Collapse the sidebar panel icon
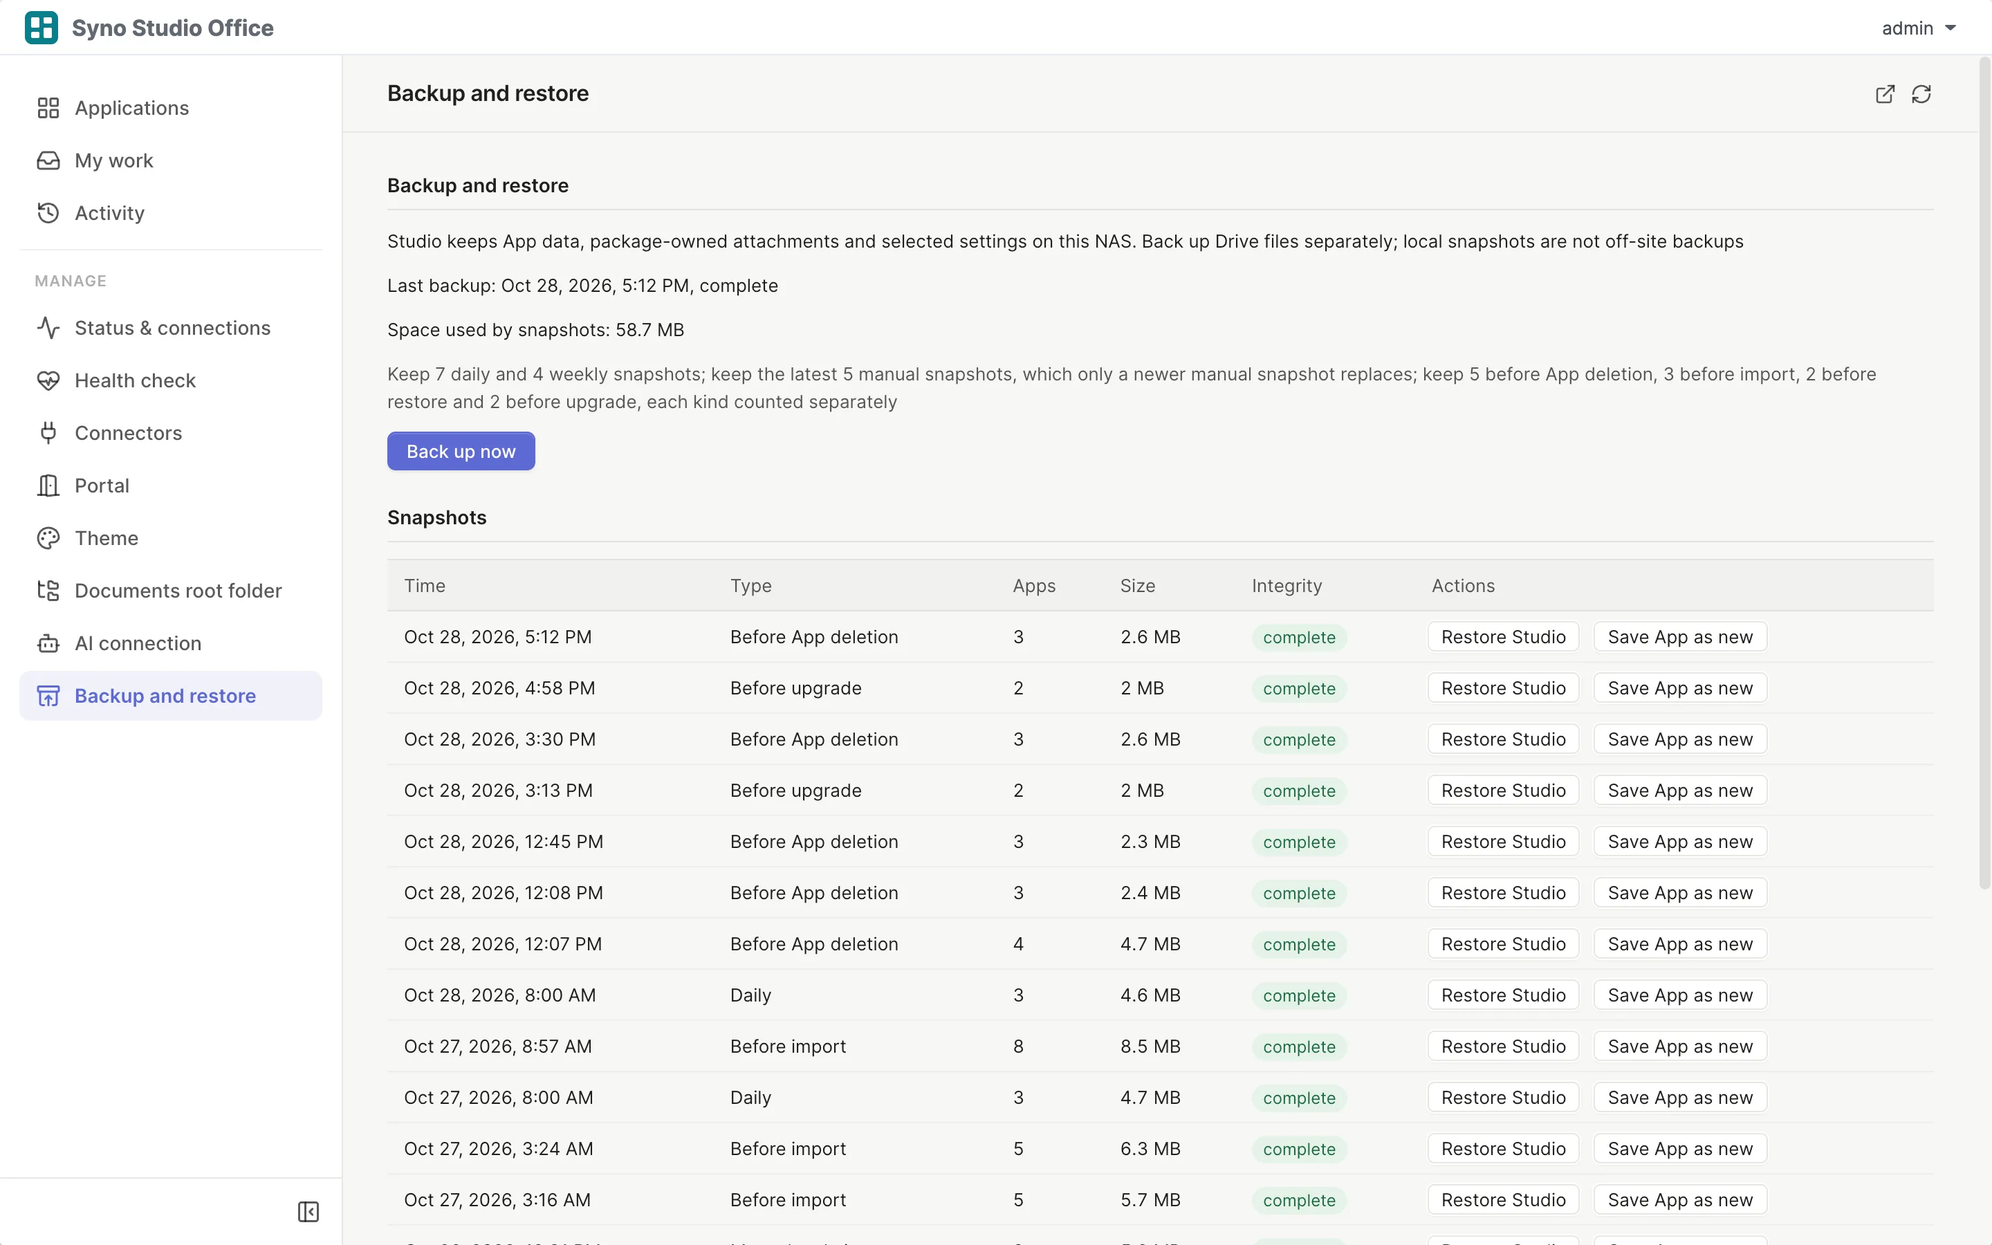 point(308,1211)
